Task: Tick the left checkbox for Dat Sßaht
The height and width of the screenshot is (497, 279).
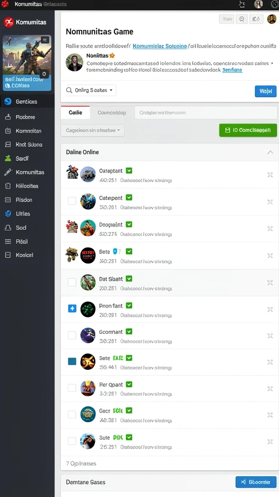Action: 72,282
